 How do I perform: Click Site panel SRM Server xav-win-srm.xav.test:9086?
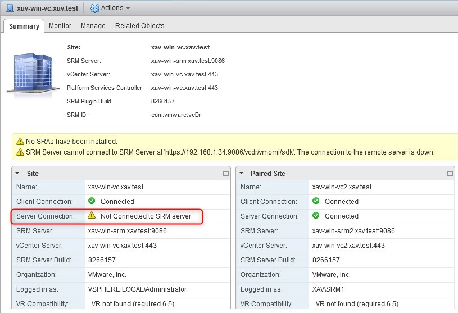tap(128, 230)
